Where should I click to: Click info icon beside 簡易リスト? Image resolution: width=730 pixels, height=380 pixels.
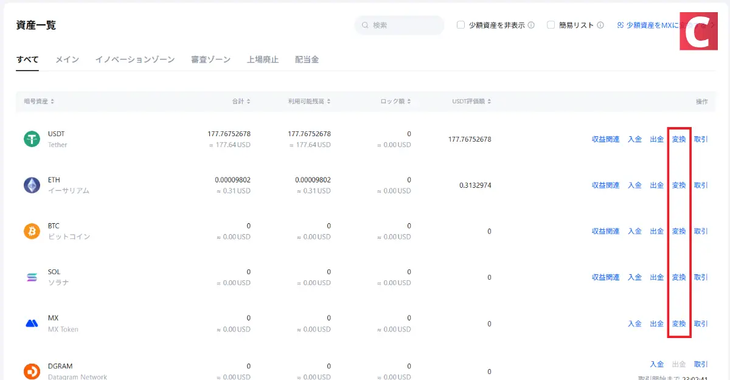point(600,26)
